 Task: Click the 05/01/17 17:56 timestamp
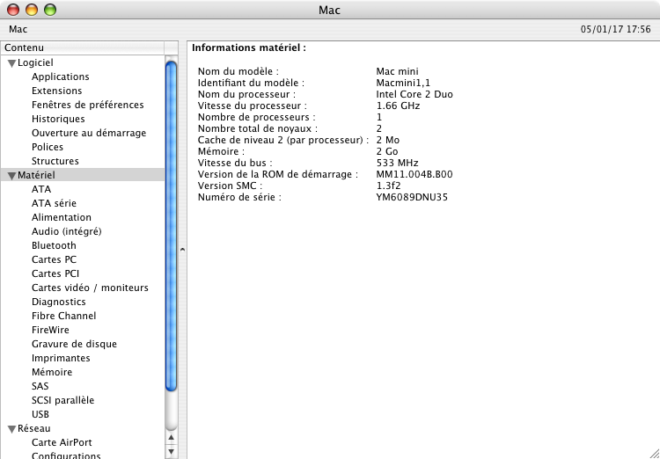tap(616, 29)
